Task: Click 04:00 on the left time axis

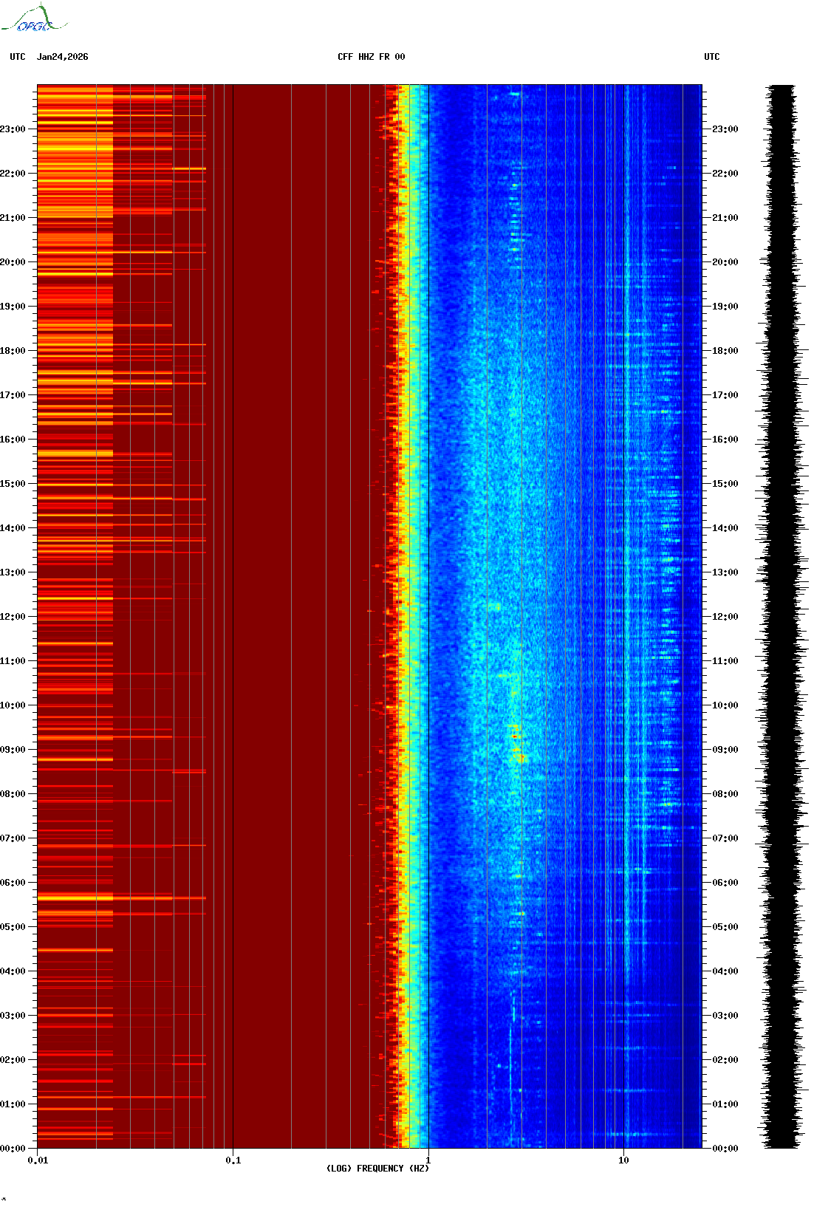Action: pyautogui.click(x=13, y=971)
